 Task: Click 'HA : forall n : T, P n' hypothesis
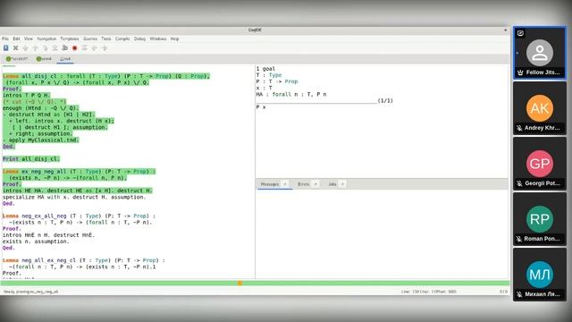[291, 94]
